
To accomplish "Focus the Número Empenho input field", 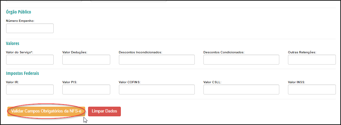I will [x=30, y=28].
